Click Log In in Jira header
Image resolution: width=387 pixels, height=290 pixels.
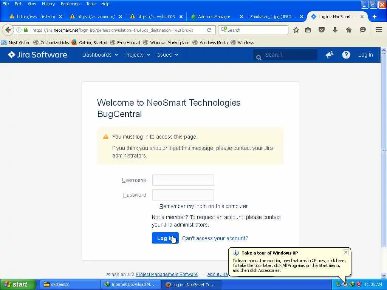click(x=365, y=55)
